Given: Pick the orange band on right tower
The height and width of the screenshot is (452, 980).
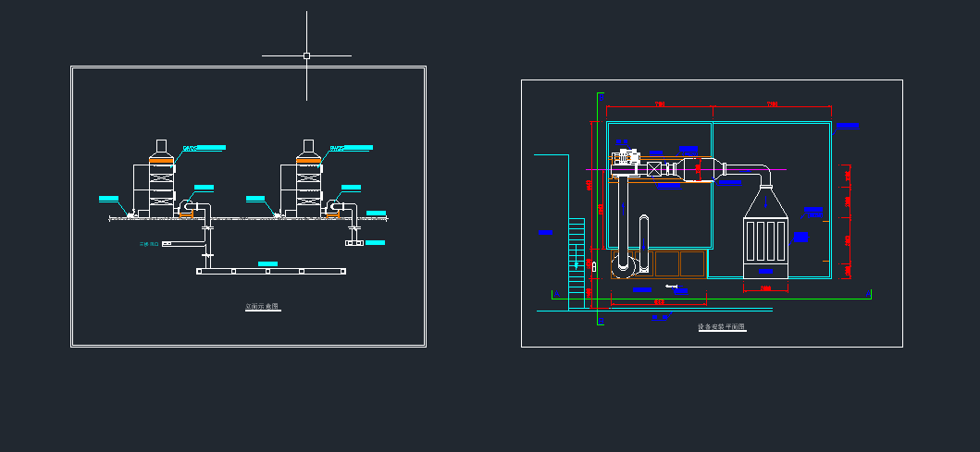Looking at the screenshot, I should point(309,161).
